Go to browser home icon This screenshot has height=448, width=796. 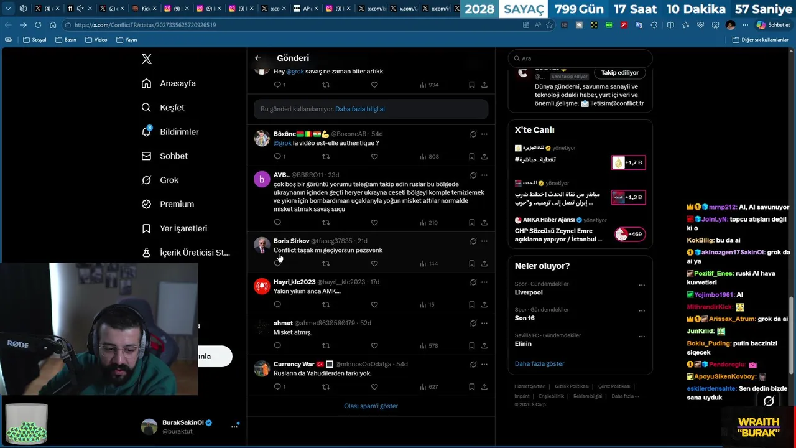click(53, 25)
